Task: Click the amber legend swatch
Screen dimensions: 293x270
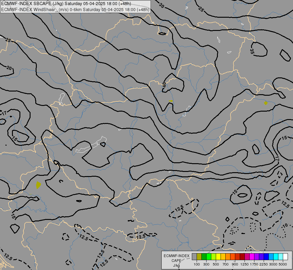Action: (x=223, y=257)
